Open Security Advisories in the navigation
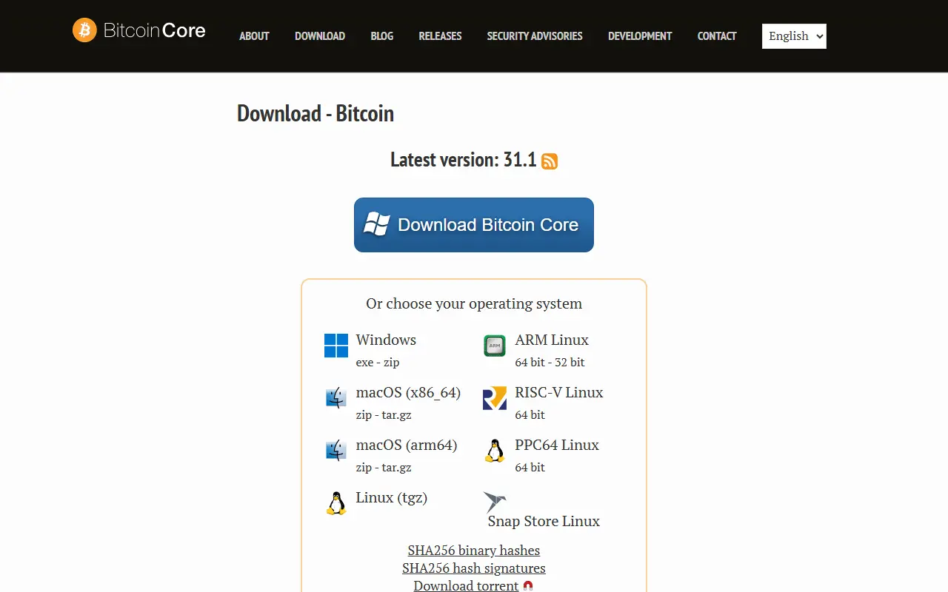948x592 pixels. click(535, 36)
